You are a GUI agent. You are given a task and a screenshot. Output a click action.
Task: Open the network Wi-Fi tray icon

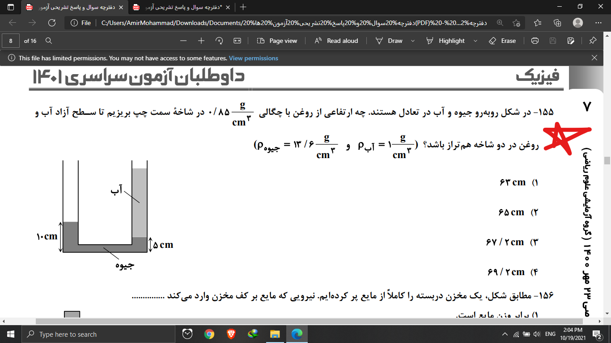[517, 334]
